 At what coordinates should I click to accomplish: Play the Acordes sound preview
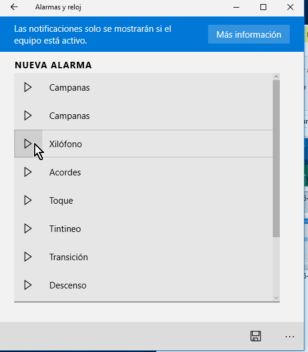[x=28, y=172]
